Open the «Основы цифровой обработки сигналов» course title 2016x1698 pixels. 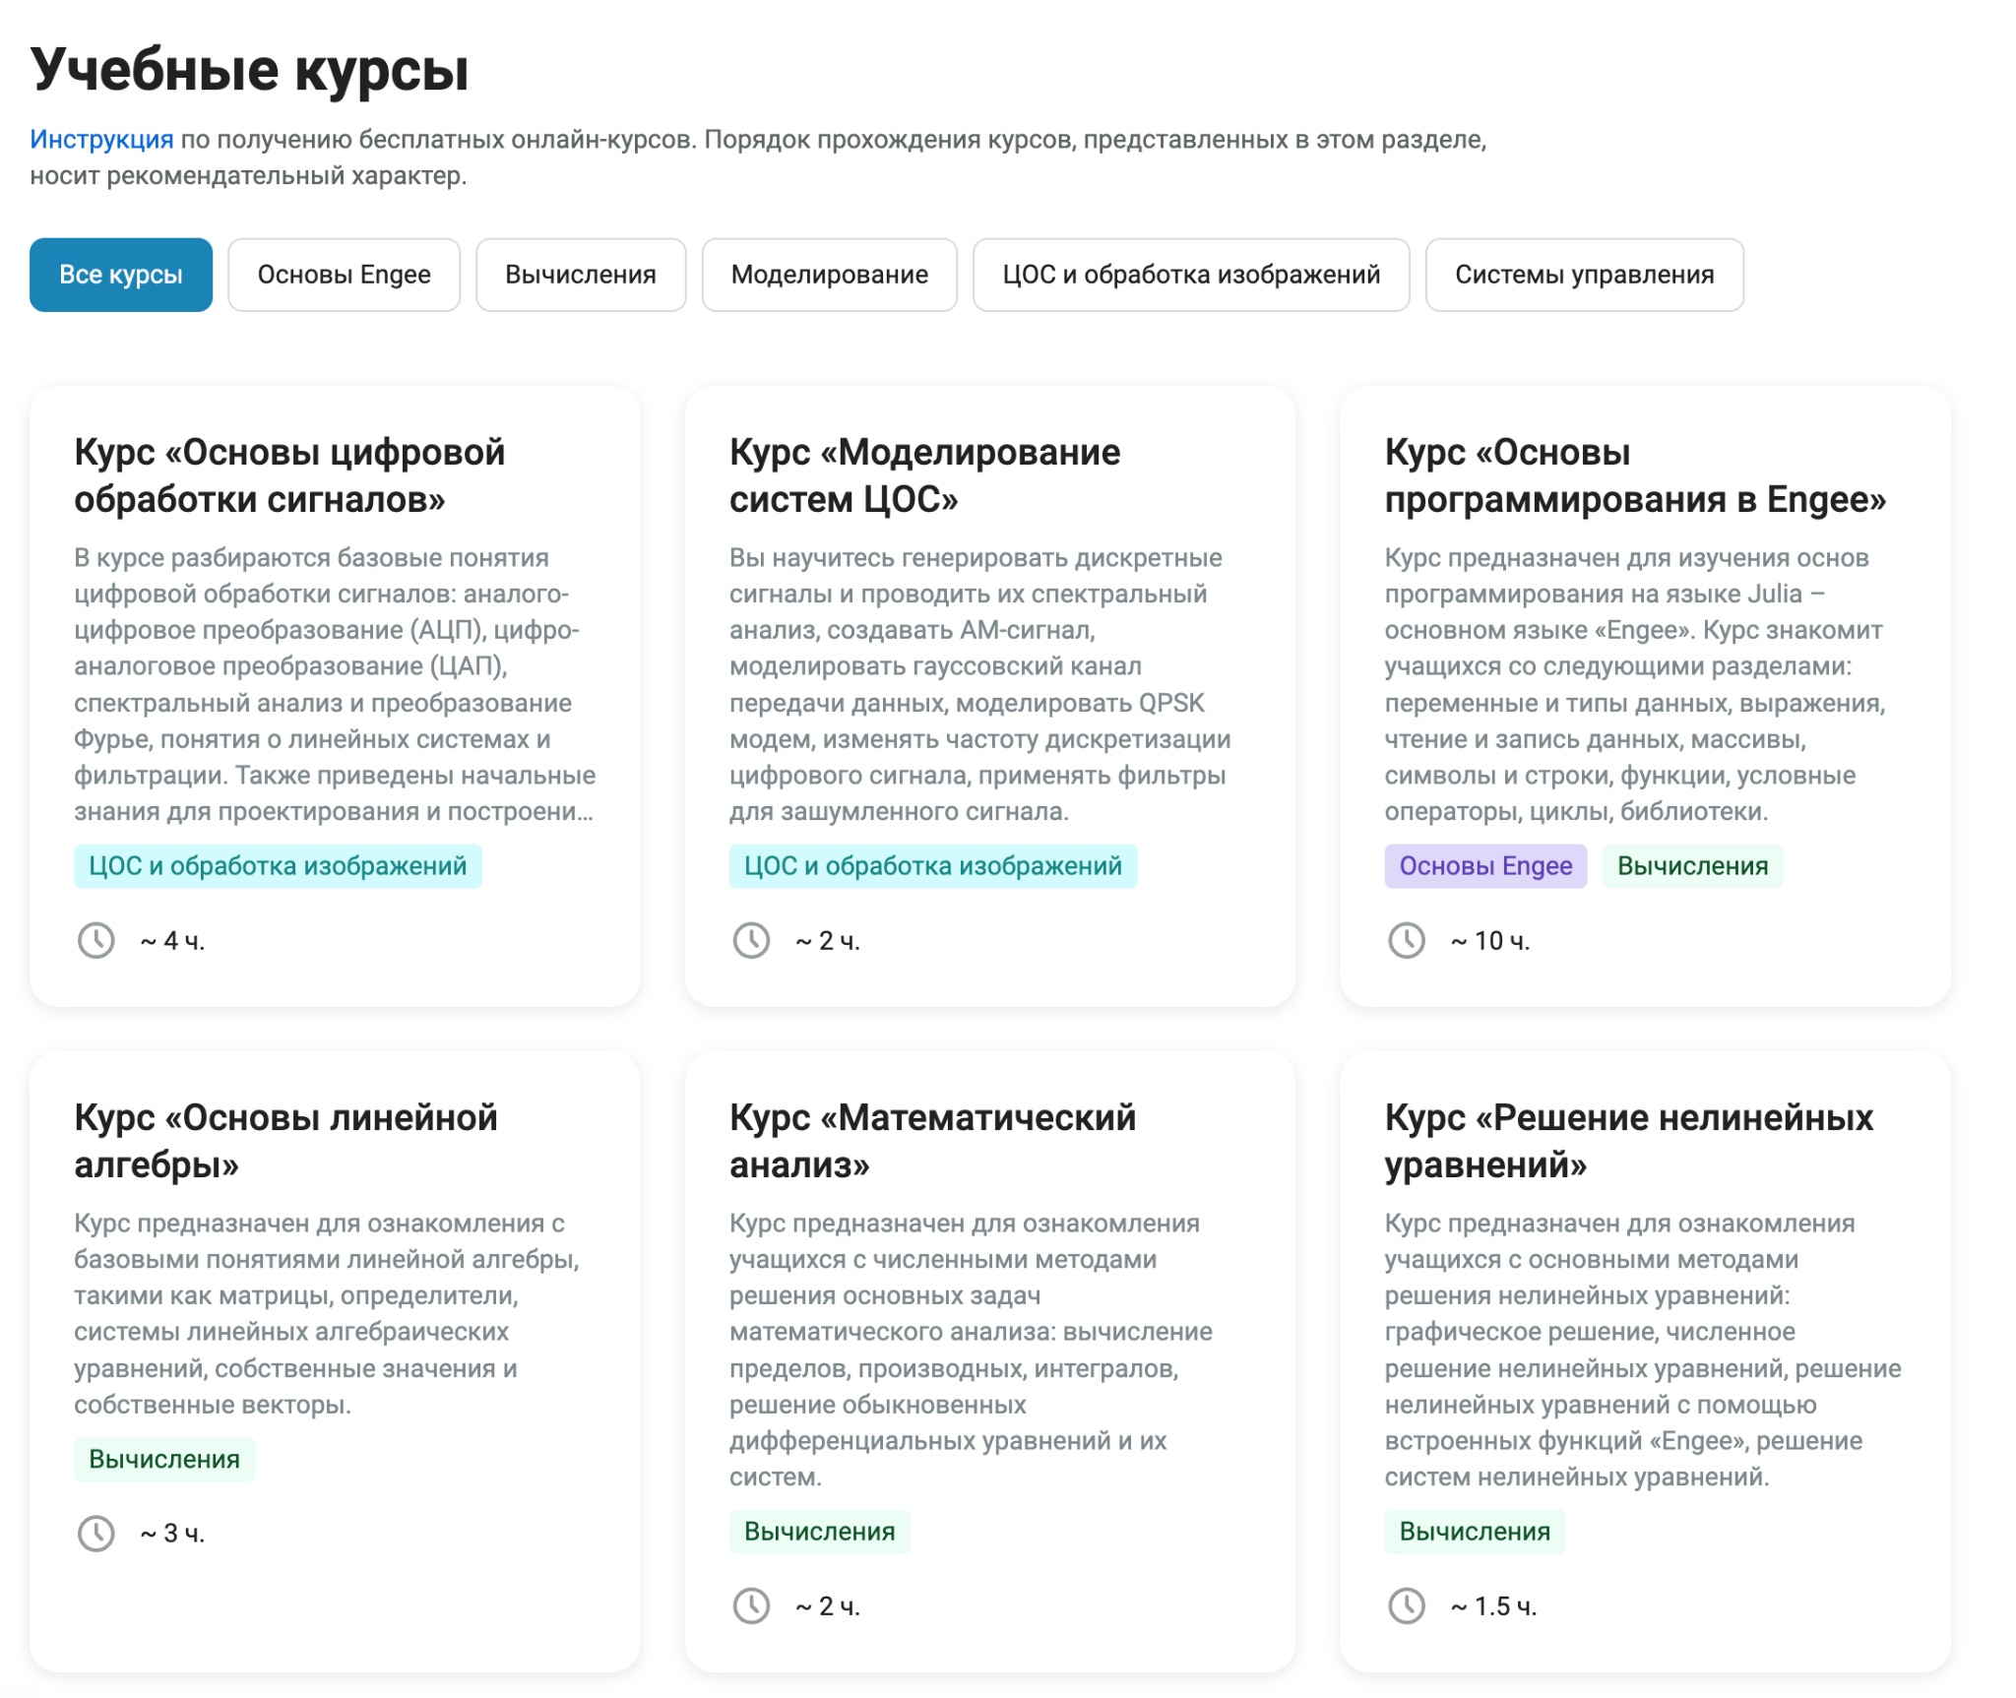click(x=289, y=475)
